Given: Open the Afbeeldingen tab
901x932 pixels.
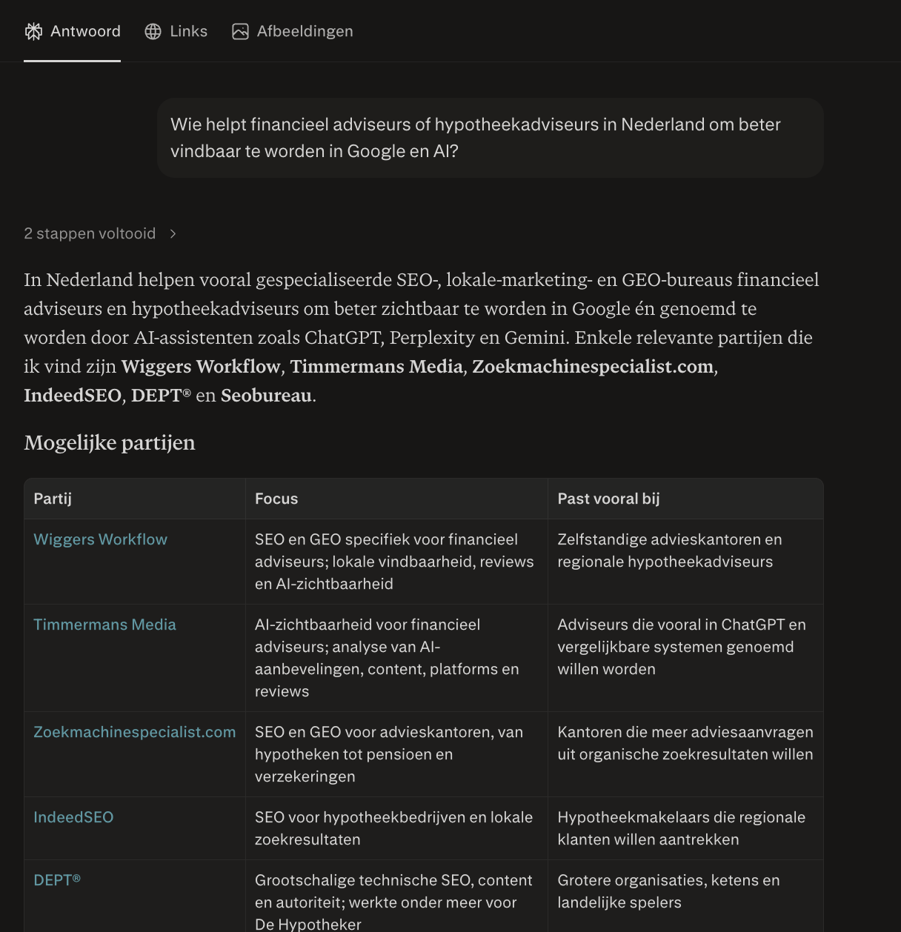Looking at the screenshot, I should [293, 31].
